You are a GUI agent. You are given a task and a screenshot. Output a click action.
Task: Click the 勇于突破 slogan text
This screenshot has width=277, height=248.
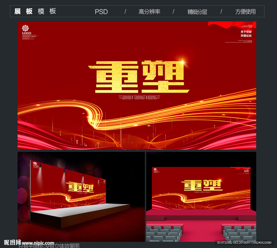246,32
